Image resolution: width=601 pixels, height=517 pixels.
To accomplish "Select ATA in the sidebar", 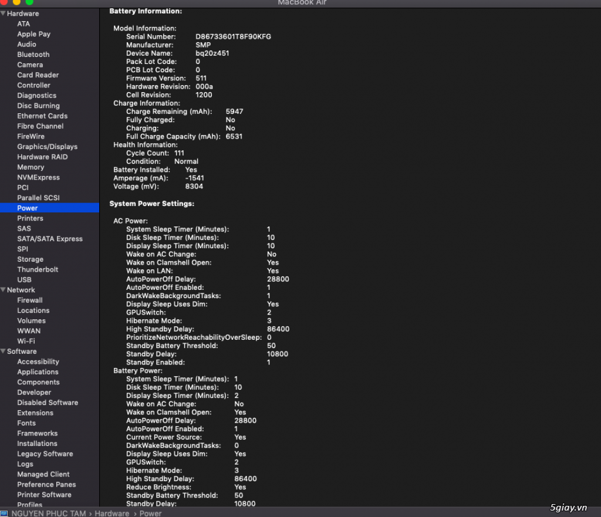I will pyautogui.click(x=23, y=23).
